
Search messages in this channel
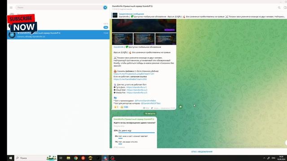point(279,8)
